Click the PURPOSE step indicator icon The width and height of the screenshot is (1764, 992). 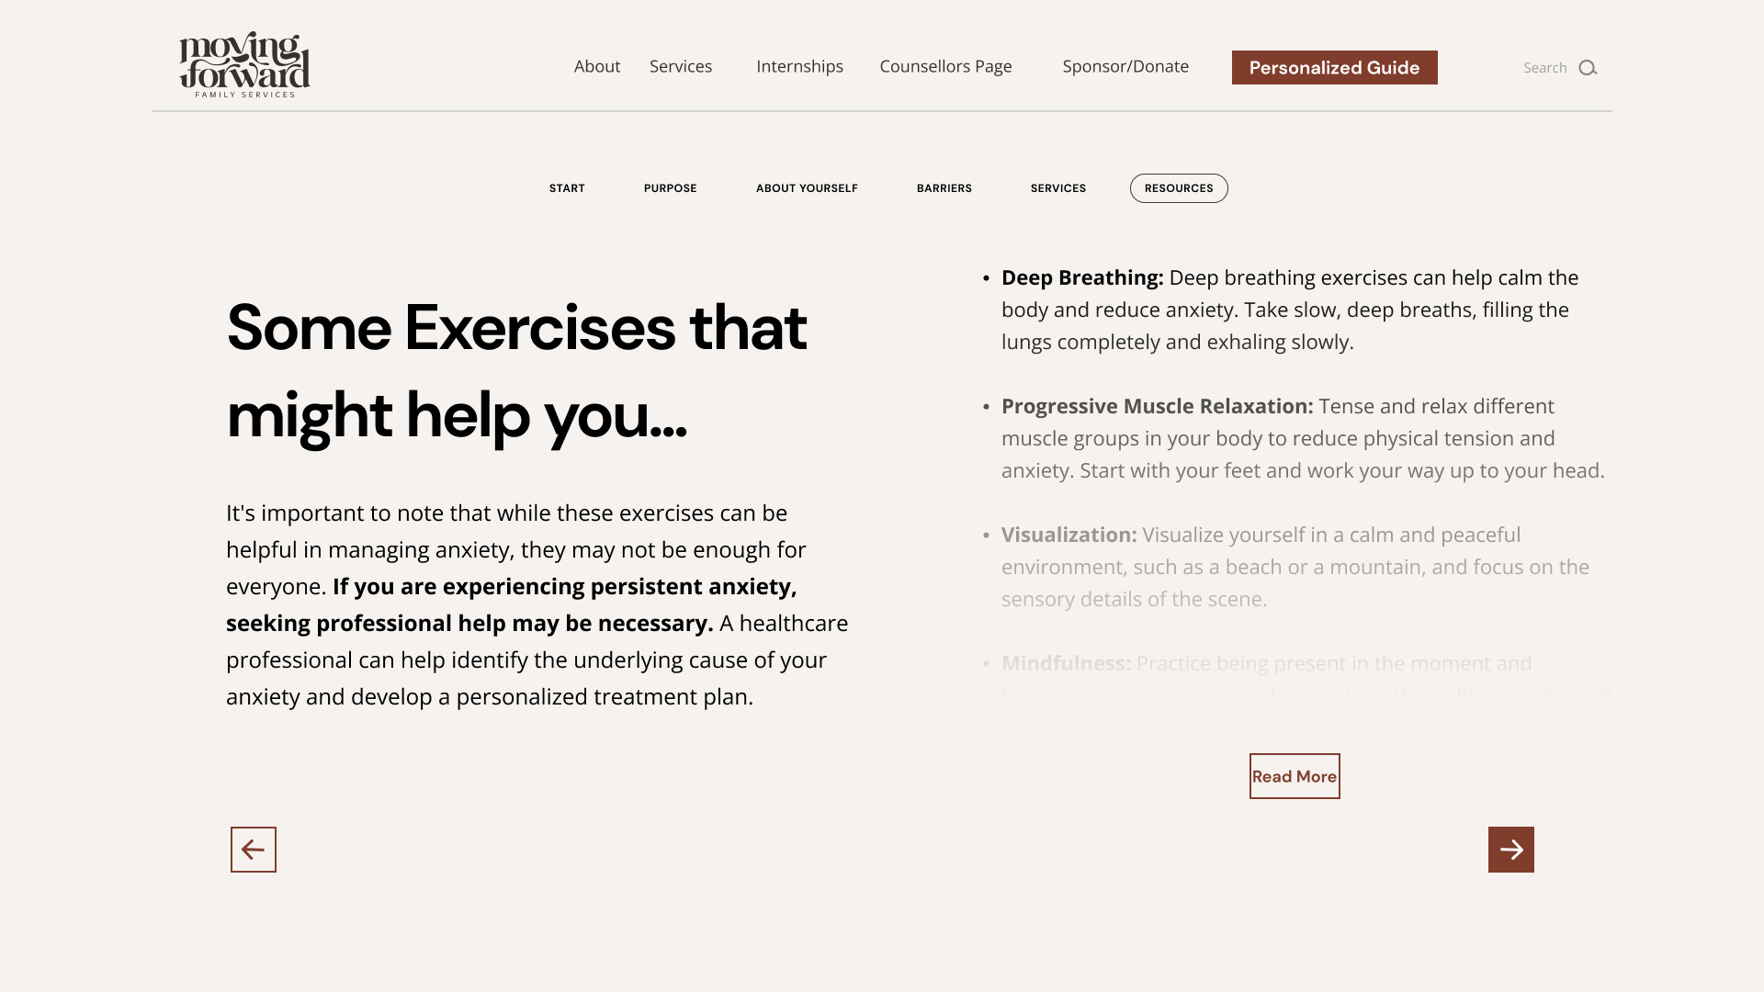pos(670,187)
